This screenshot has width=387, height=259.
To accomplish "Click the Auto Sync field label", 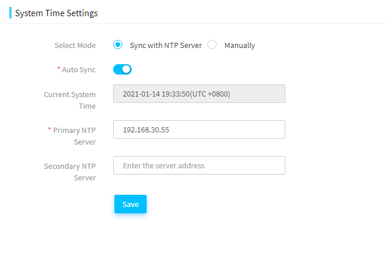I will pyautogui.click(x=79, y=70).
